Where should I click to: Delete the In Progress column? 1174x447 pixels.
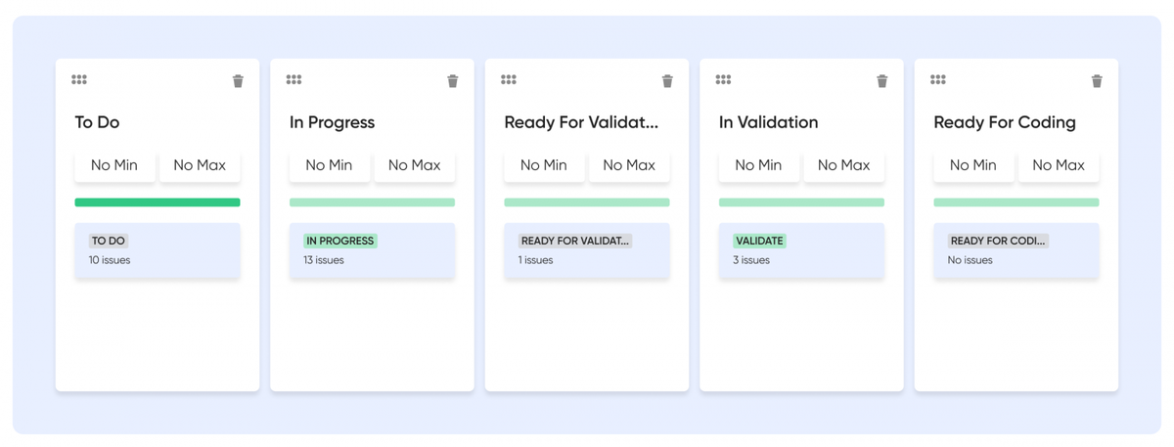(x=452, y=81)
